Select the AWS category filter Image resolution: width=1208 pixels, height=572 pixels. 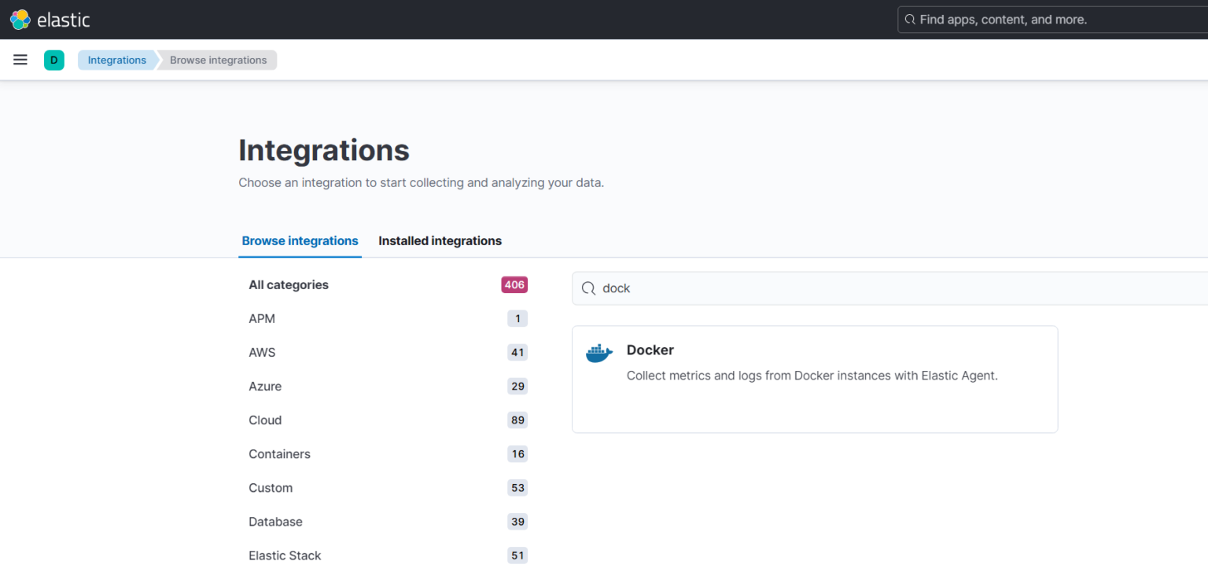point(262,352)
